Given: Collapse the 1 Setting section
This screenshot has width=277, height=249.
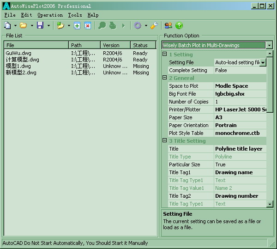Looking at the screenshot, I should click(165, 54).
